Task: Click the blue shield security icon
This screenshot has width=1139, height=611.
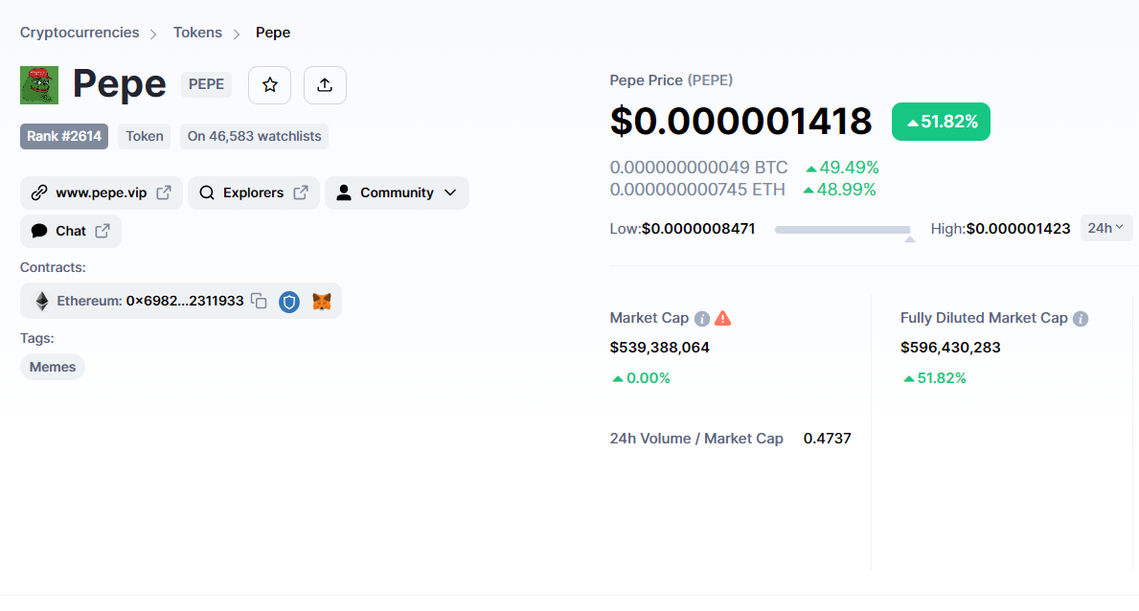Action: click(289, 302)
